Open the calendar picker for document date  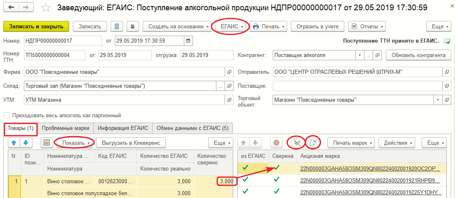pos(188,41)
